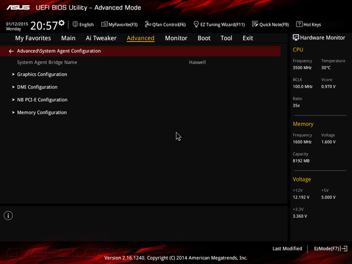The height and width of the screenshot is (264, 352).
Task: Go to the Ai Tweaker tab
Action: [x=101, y=38]
